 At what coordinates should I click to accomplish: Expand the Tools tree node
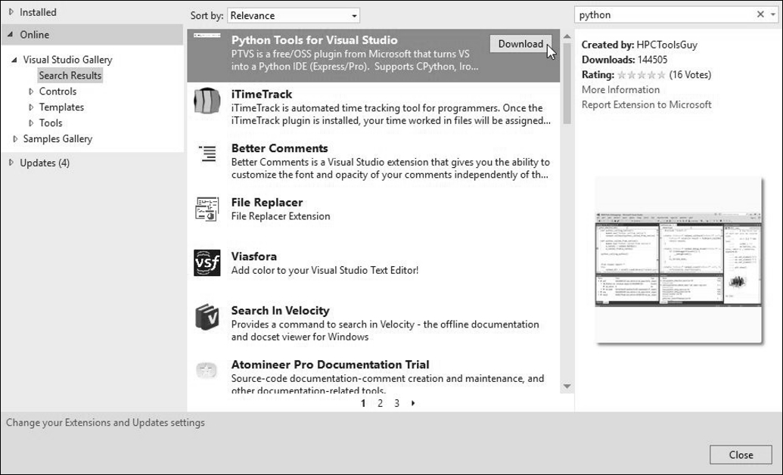click(x=31, y=123)
